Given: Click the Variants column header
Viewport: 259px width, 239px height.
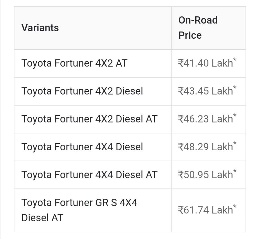Looking at the screenshot, I should tap(40, 28).
